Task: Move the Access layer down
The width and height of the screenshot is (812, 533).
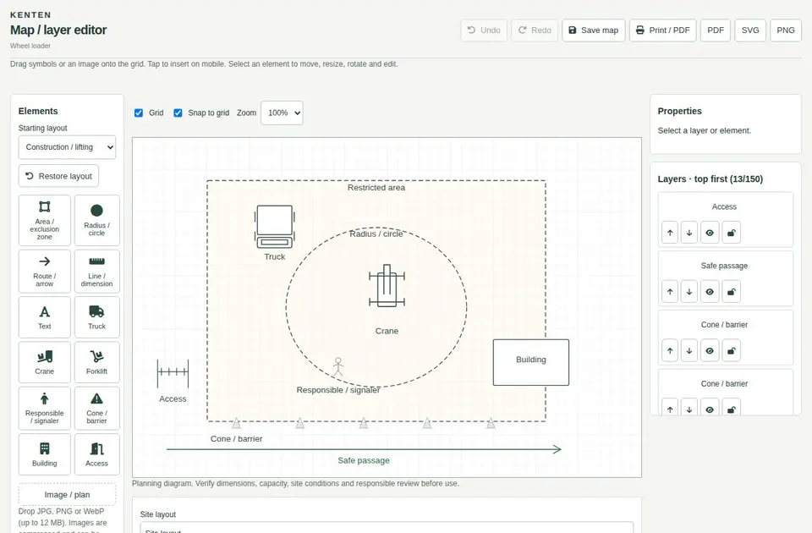Action: (x=689, y=233)
